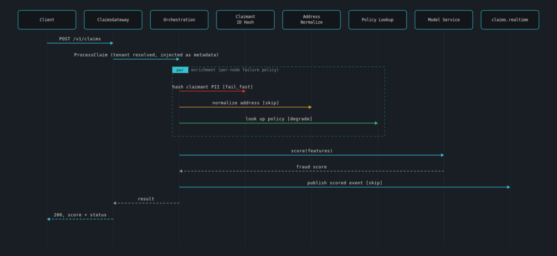557x256 pixels.
Task: Click the 'look up policy [degrade]' label
Action: pyautogui.click(x=279, y=118)
